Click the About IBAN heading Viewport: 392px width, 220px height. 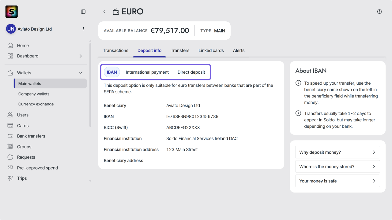[311, 71]
